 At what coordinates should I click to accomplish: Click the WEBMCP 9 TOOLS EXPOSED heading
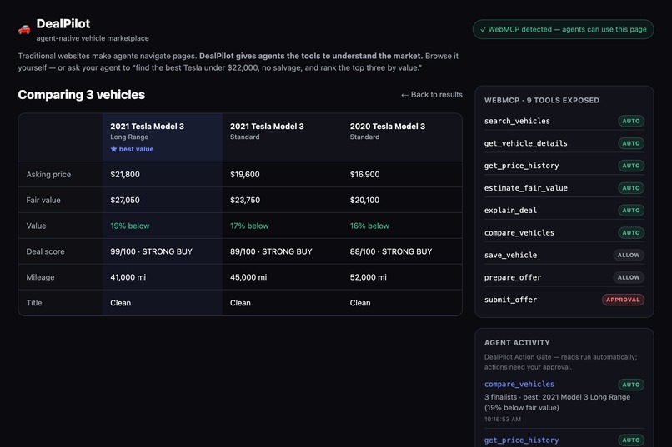click(x=542, y=100)
